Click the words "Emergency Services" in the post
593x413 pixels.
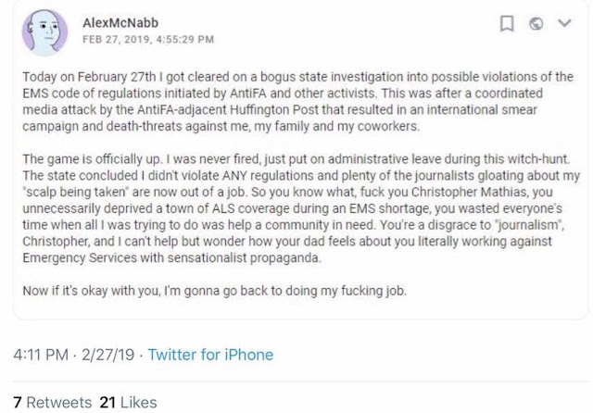pos(80,257)
